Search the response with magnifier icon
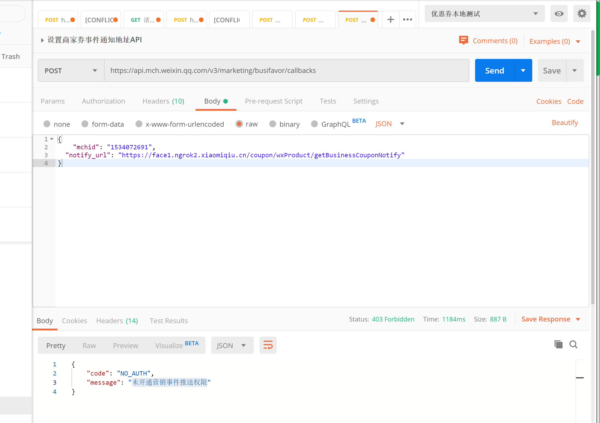This screenshot has width=600, height=423. (573, 344)
